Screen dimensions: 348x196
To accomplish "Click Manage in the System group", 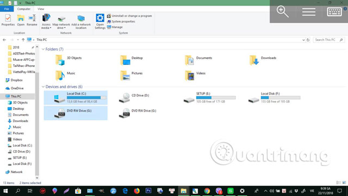I will click(115, 27).
